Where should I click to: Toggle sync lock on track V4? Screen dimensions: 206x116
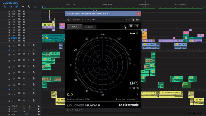coord(19,33)
